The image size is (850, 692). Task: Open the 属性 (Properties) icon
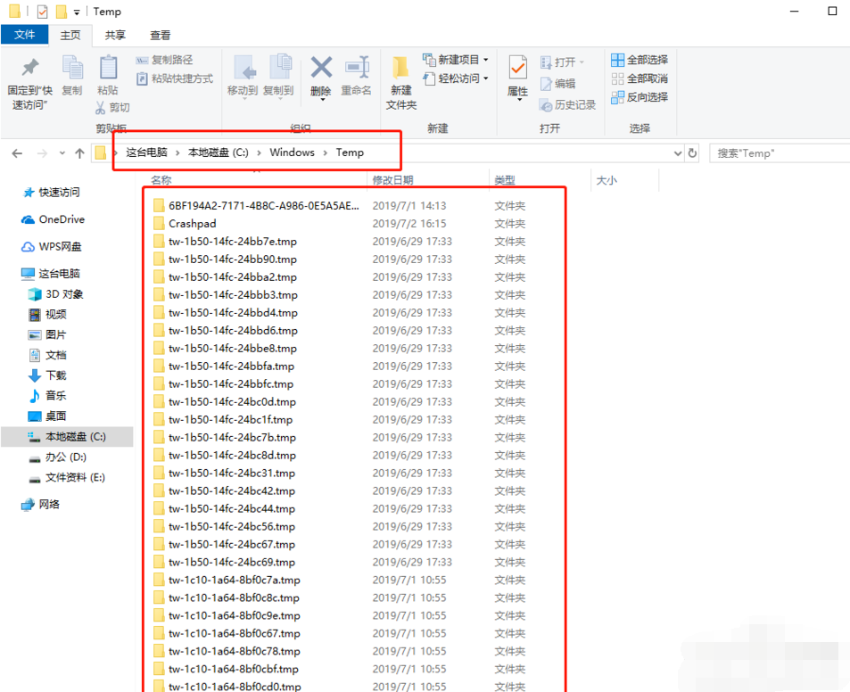tap(518, 71)
